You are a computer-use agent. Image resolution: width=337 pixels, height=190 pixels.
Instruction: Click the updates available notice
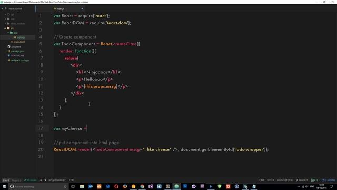[x=328, y=180]
